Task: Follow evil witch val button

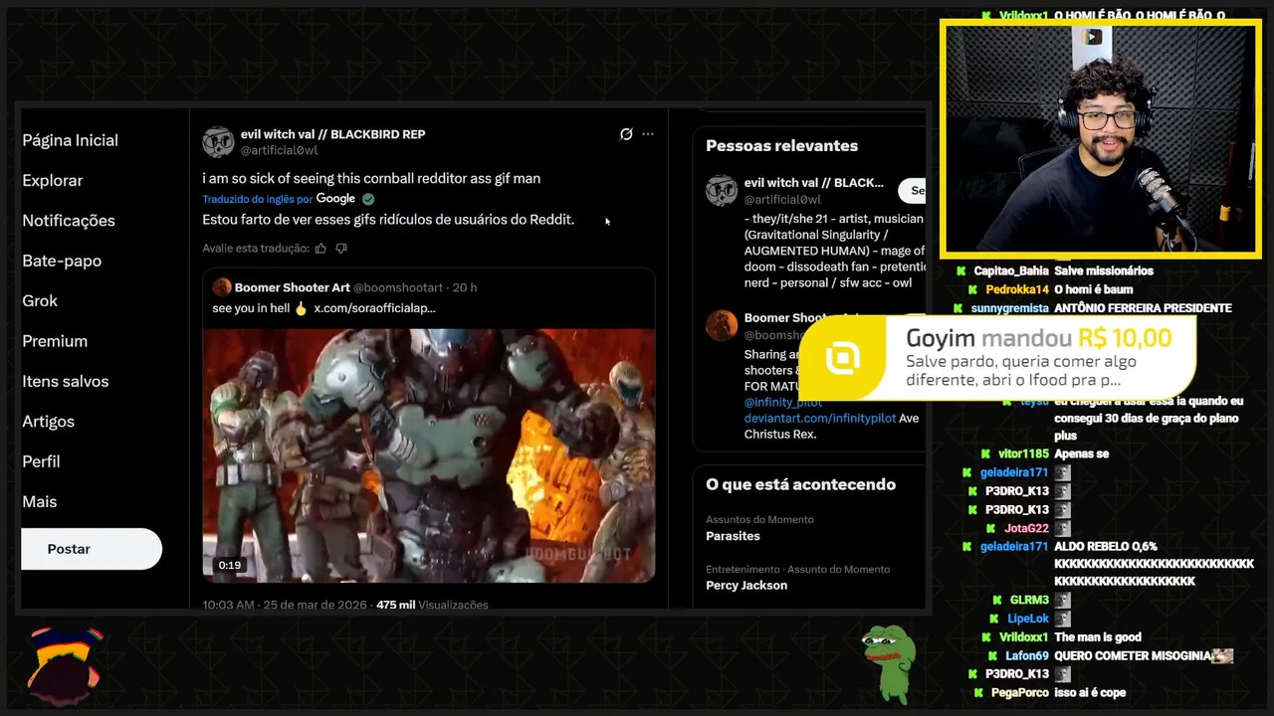Action: (912, 190)
